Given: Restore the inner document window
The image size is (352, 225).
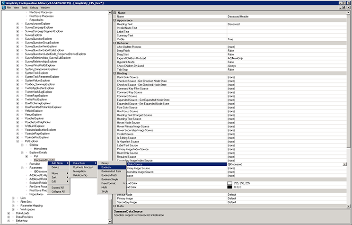Looking at the screenshot, I should tap(344, 8).
